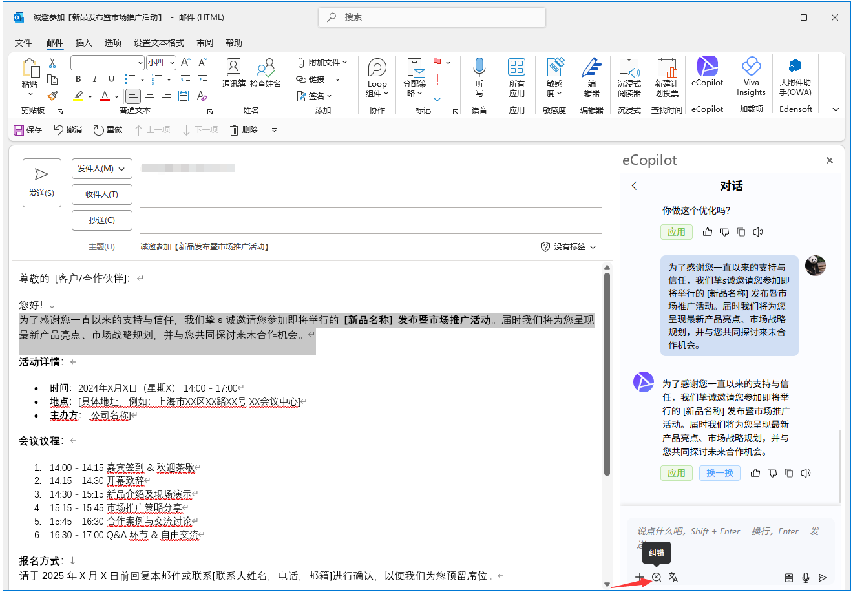Open the From sender dropdown
853x592 pixels.
[101, 169]
